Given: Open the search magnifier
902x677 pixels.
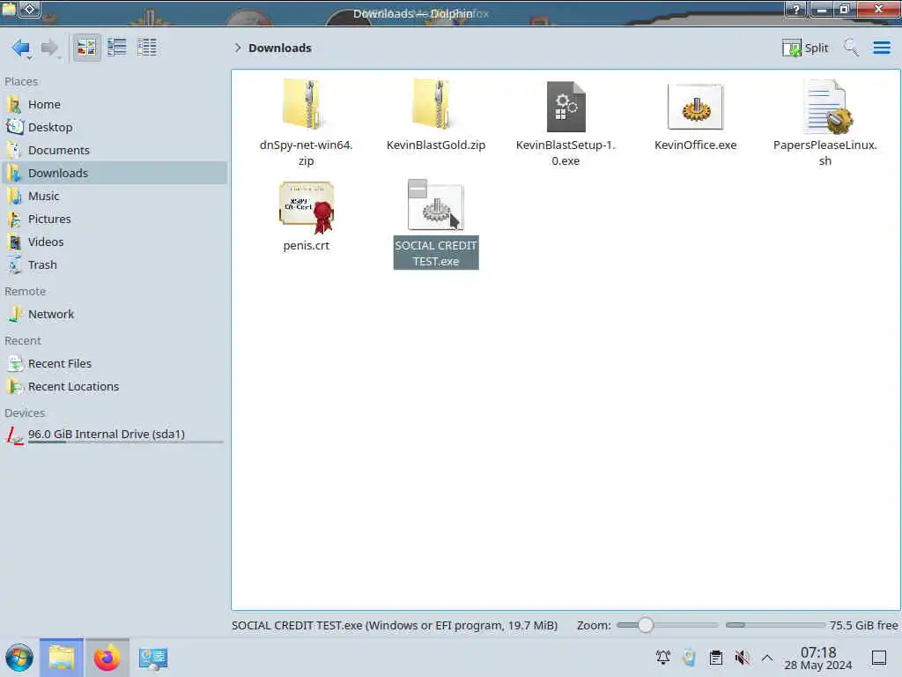Looking at the screenshot, I should tap(851, 48).
